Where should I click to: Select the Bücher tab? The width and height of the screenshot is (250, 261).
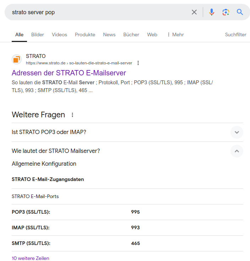pos(131,34)
